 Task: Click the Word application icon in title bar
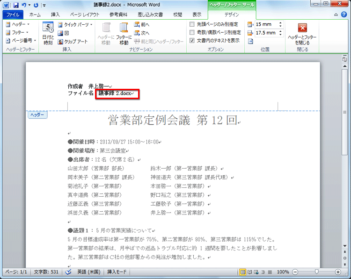point(6,5)
